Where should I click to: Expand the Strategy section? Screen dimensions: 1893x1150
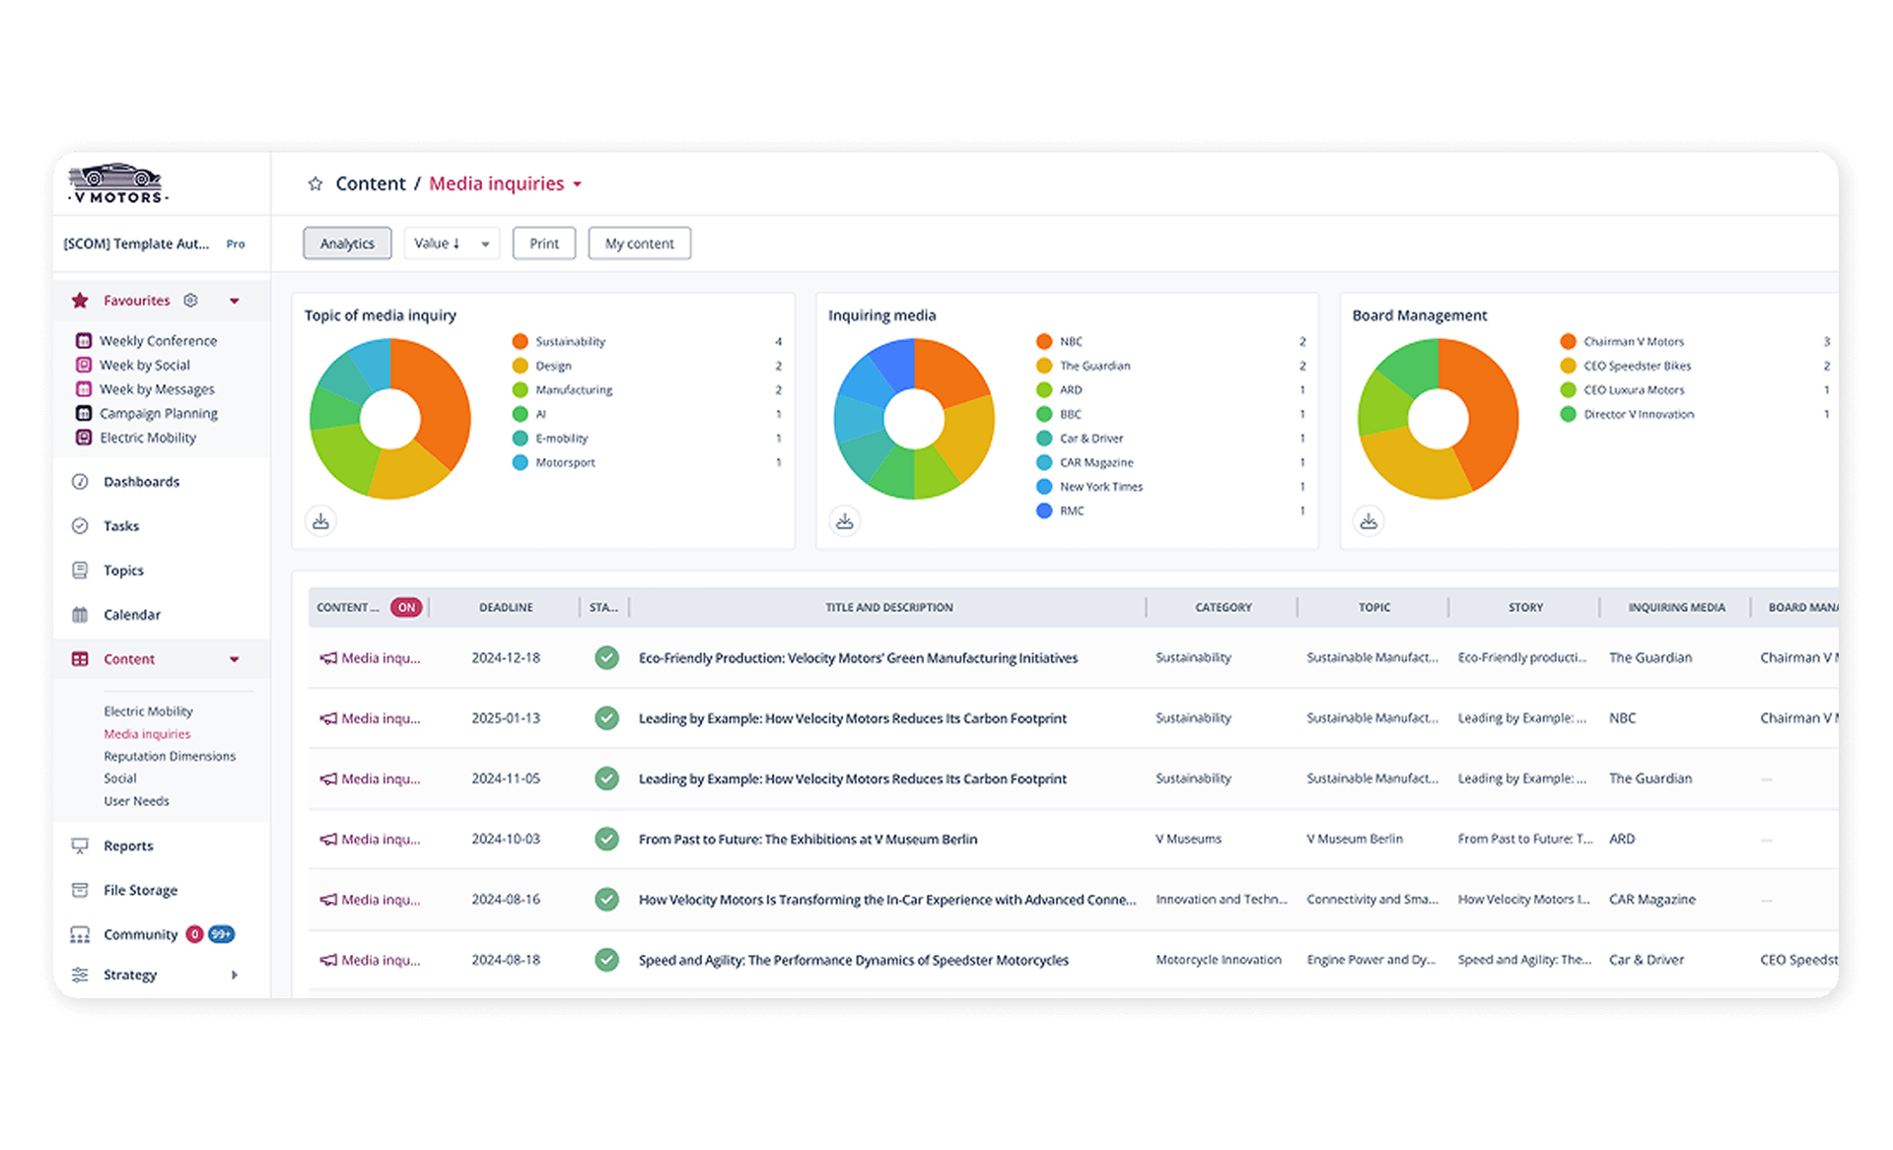coord(234,975)
